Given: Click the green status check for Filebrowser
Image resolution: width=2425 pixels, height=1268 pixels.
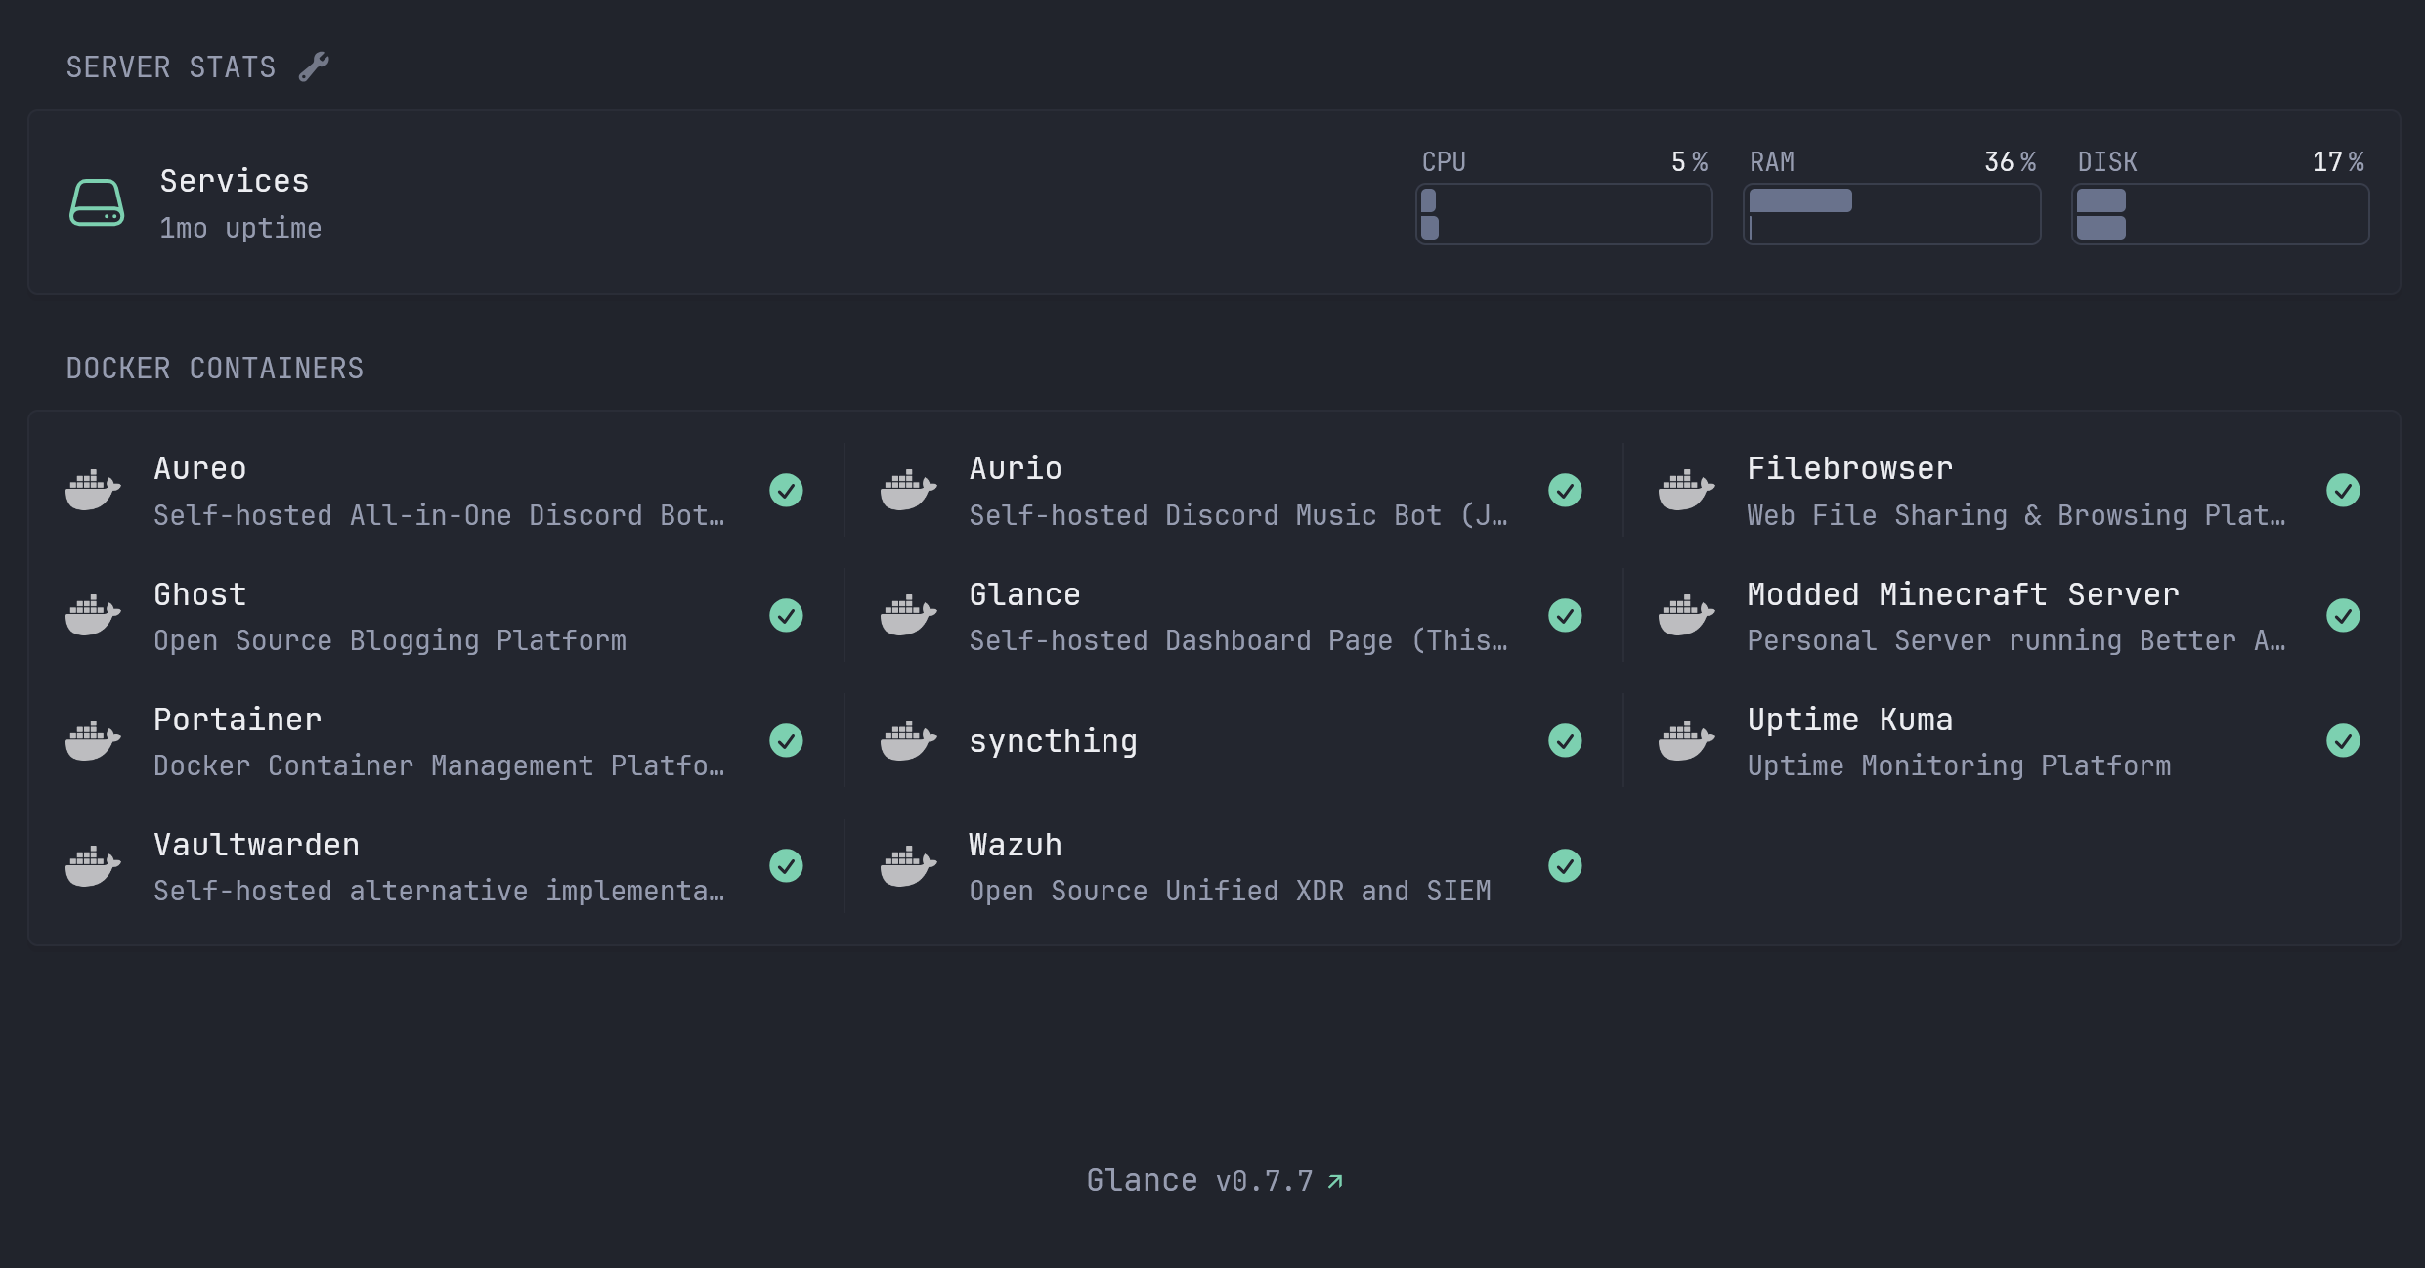Looking at the screenshot, I should click(2343, 490).
